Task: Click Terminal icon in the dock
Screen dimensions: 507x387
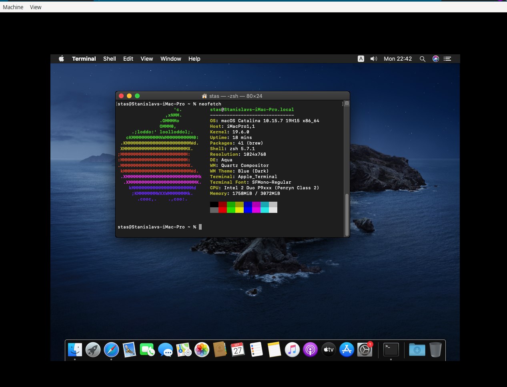Action: click(391, 350)
